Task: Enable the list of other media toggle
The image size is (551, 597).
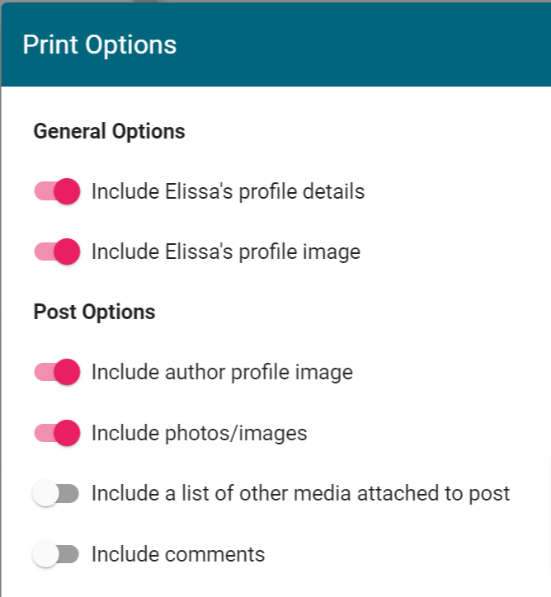Action: coord(55,493)
